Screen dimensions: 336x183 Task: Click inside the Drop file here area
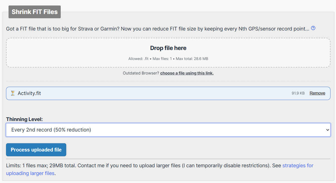tap(168, 52)
